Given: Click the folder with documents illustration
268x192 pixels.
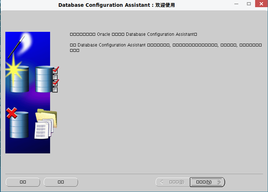Looking at the screenshot, I should [46, 124].
